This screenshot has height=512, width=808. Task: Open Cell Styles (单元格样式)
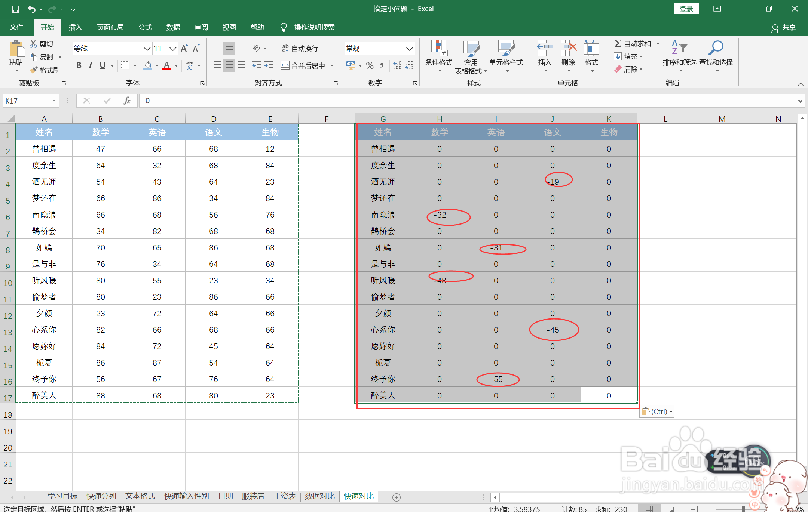tap(506, 57)
